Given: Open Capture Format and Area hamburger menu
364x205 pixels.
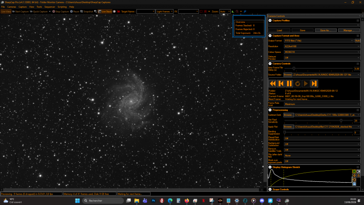Looking at the screenshot, I should point(358,36).
